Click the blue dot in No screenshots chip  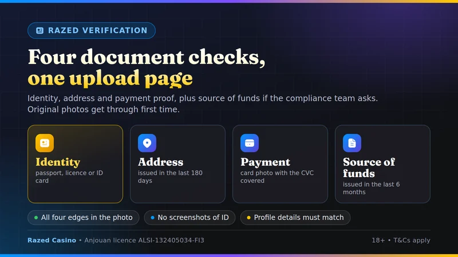click(x=152, y=218)
